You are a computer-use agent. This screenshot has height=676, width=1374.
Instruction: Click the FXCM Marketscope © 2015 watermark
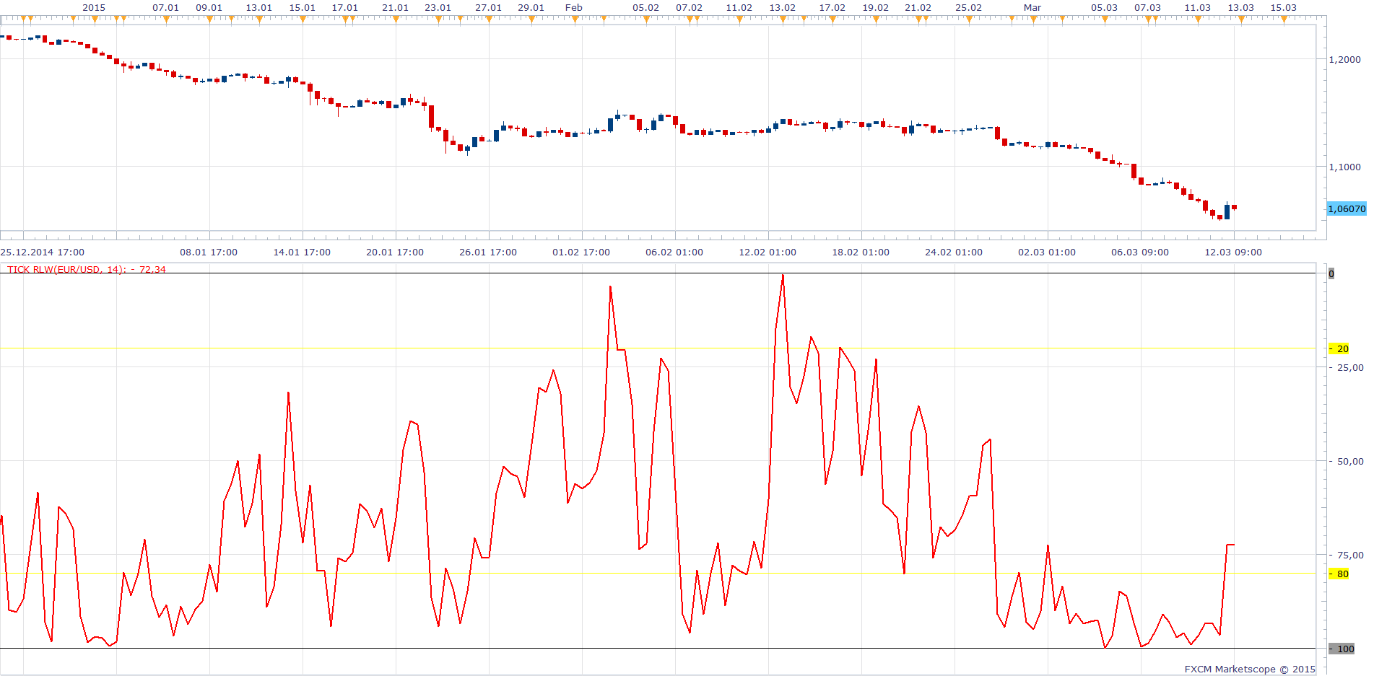1250,669
